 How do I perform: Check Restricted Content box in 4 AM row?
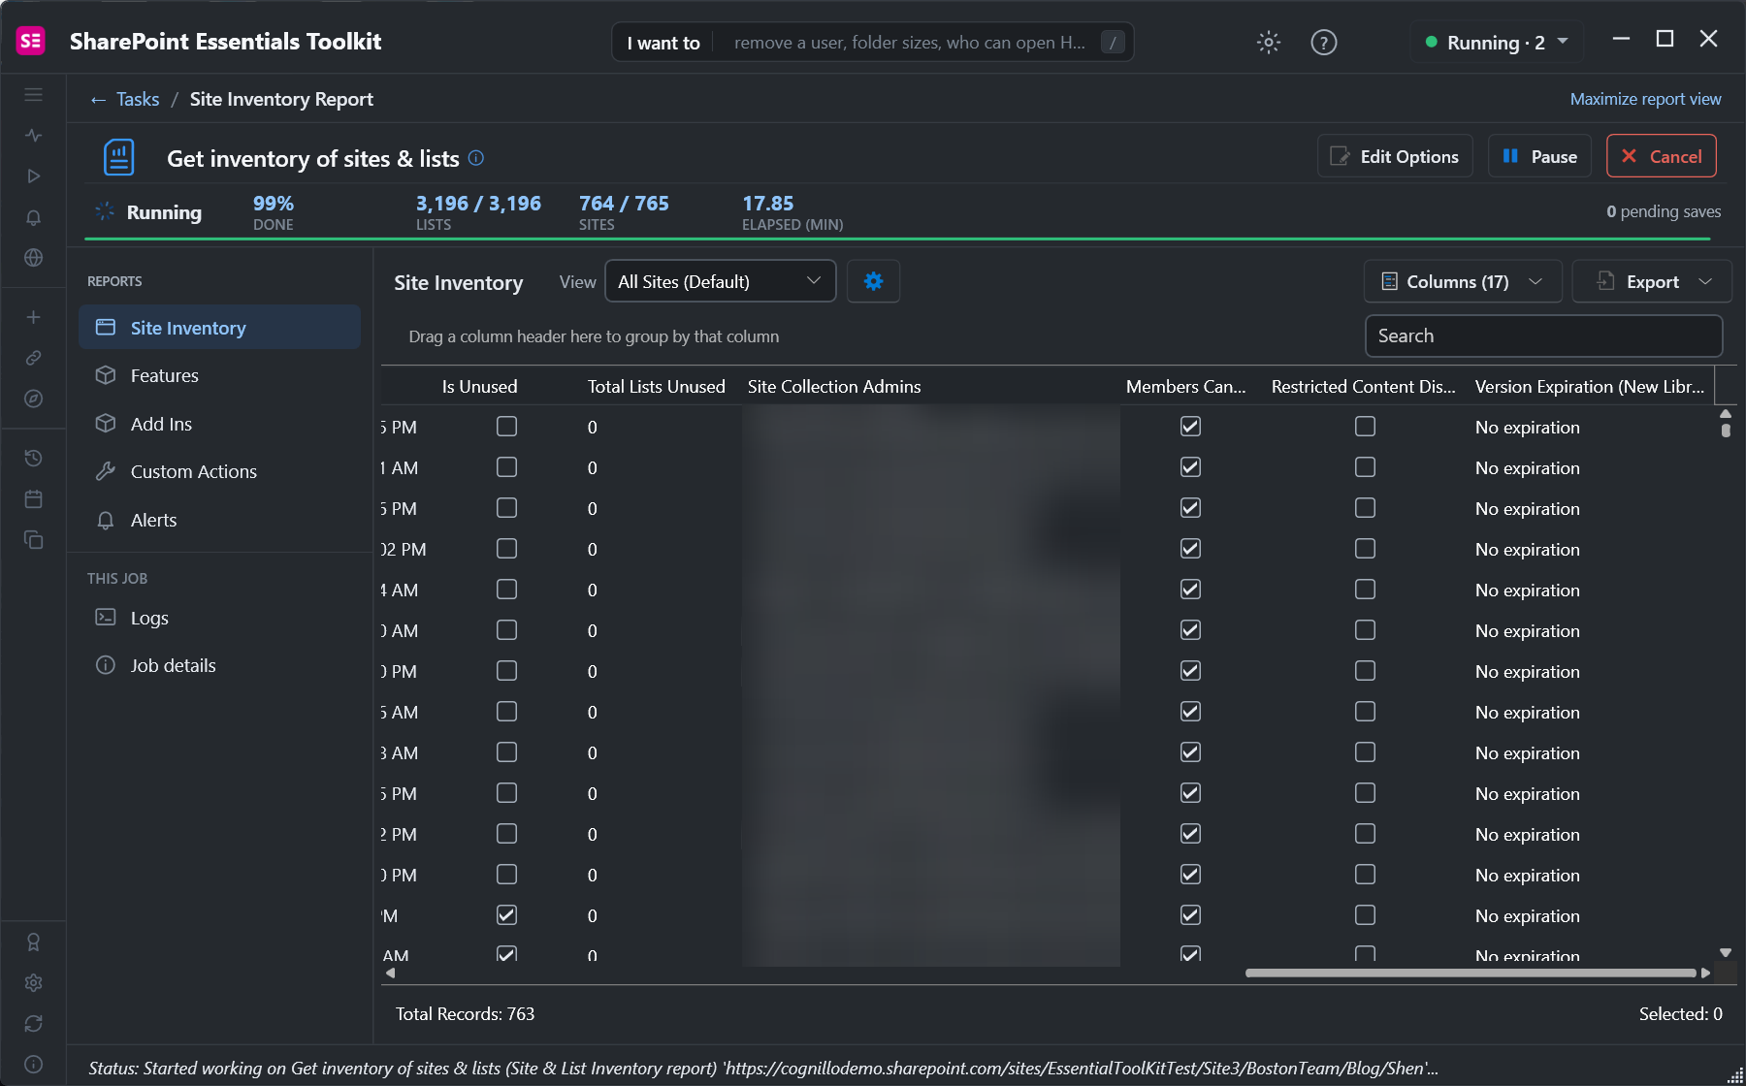click(x=1365, y=590)
